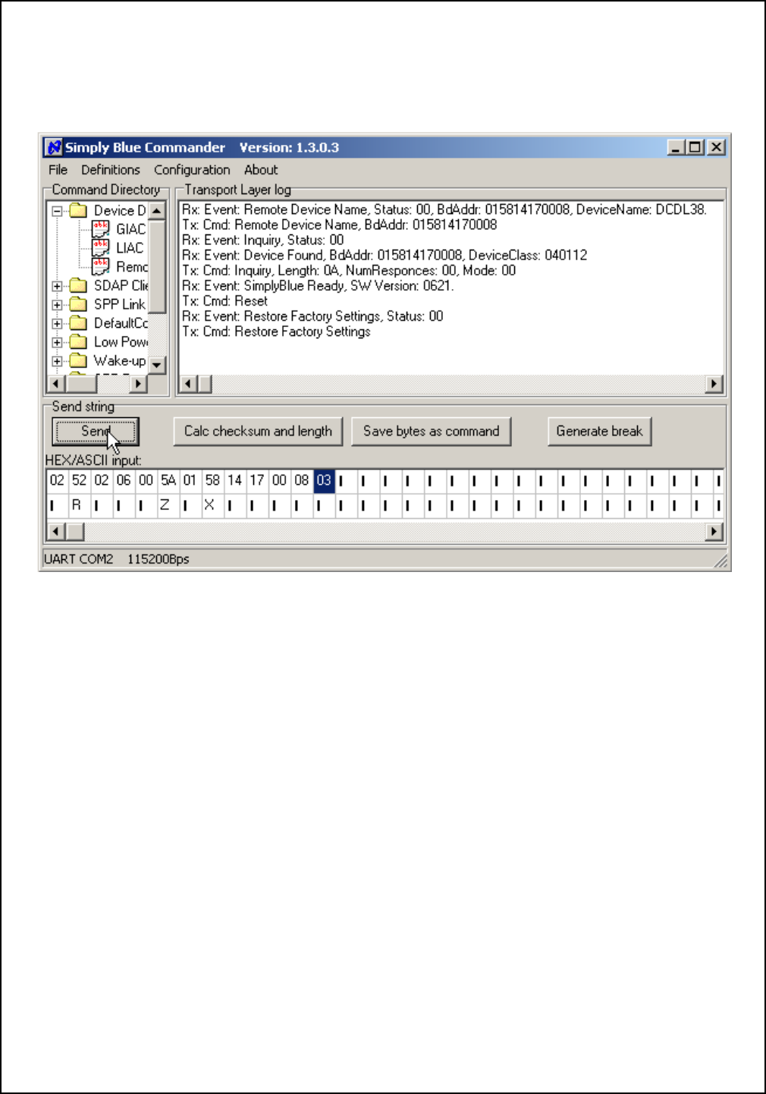Click Calc checksum and length button
Viewport: 766px width, 1094px height.
click(x=258, y=432)
